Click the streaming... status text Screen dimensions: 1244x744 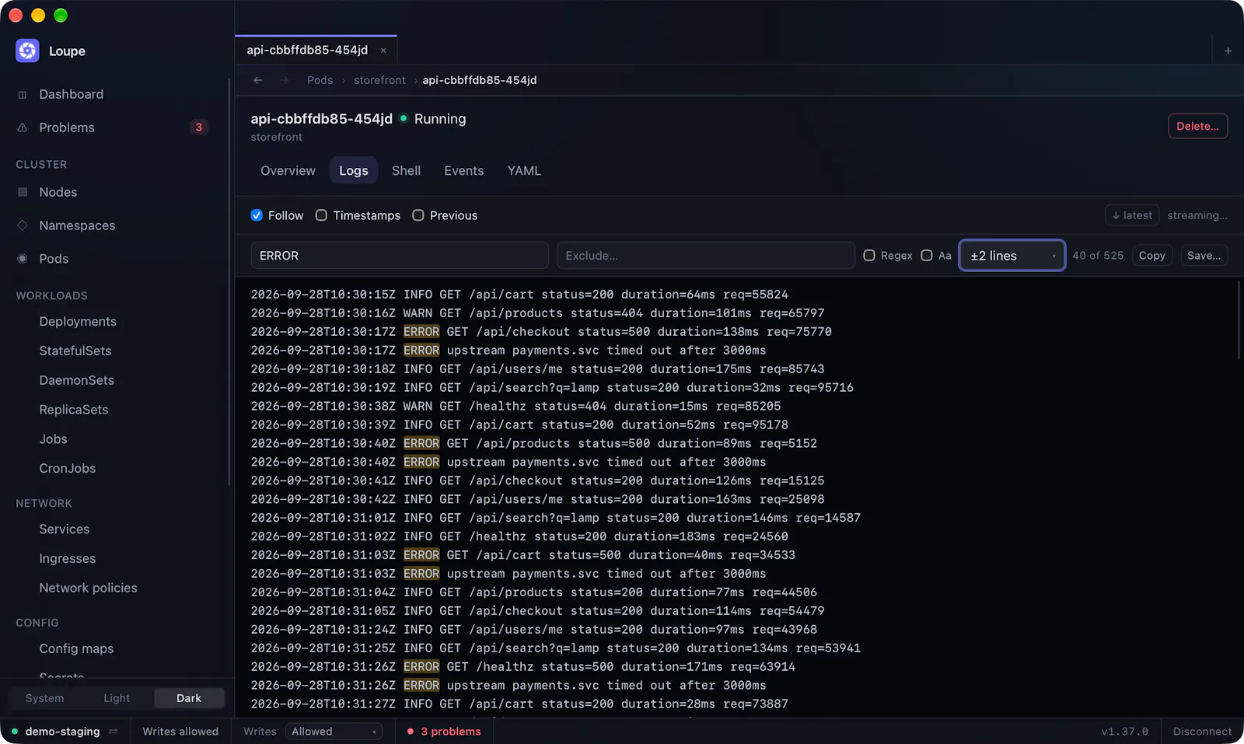(1197, 215)
